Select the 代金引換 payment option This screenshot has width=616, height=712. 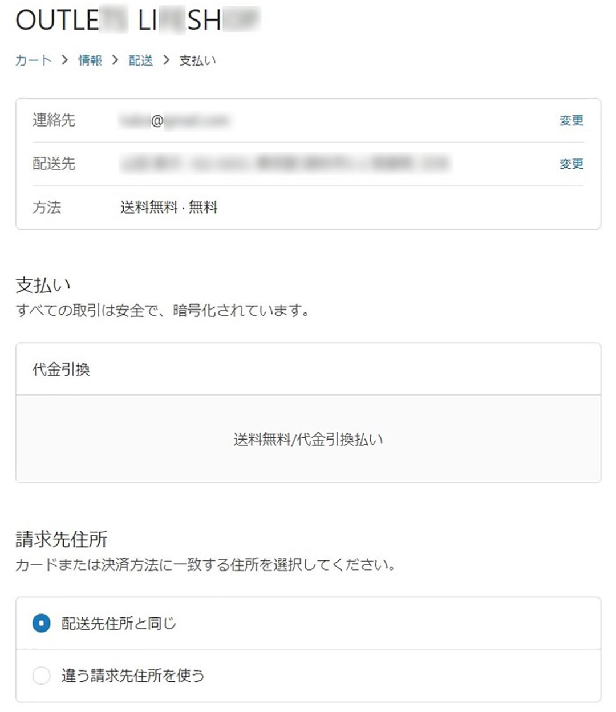[62, 369]
